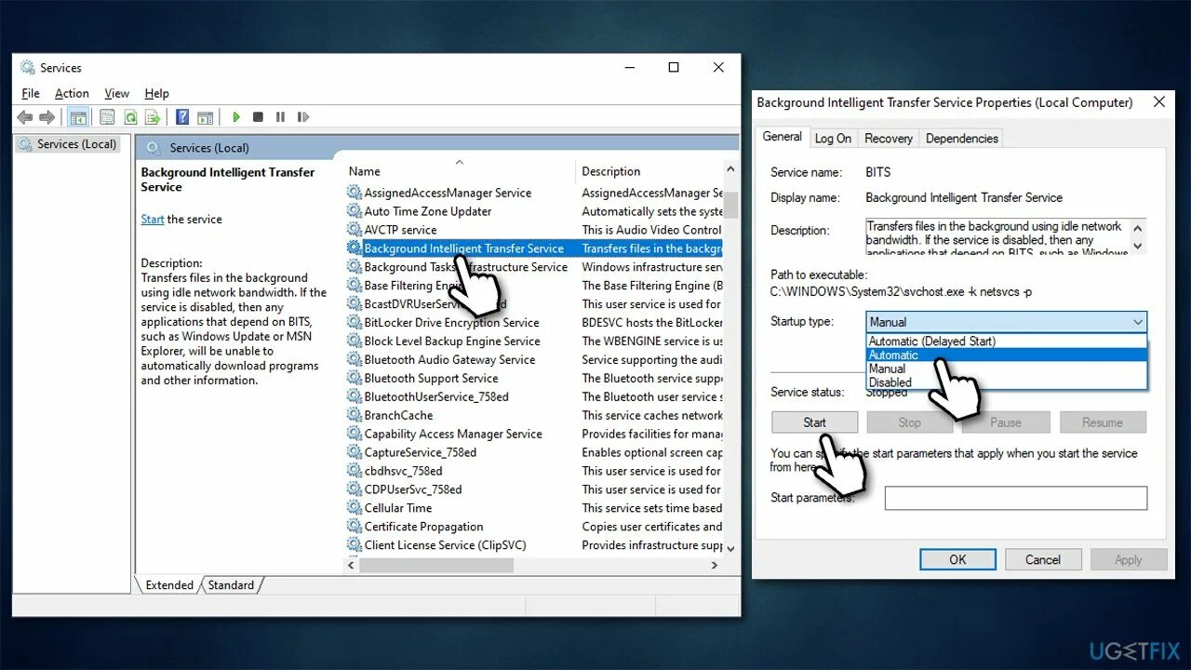1191x670 pixels.
Task: Click the gear icon beside BranchCache
Action: pos(354,416)
